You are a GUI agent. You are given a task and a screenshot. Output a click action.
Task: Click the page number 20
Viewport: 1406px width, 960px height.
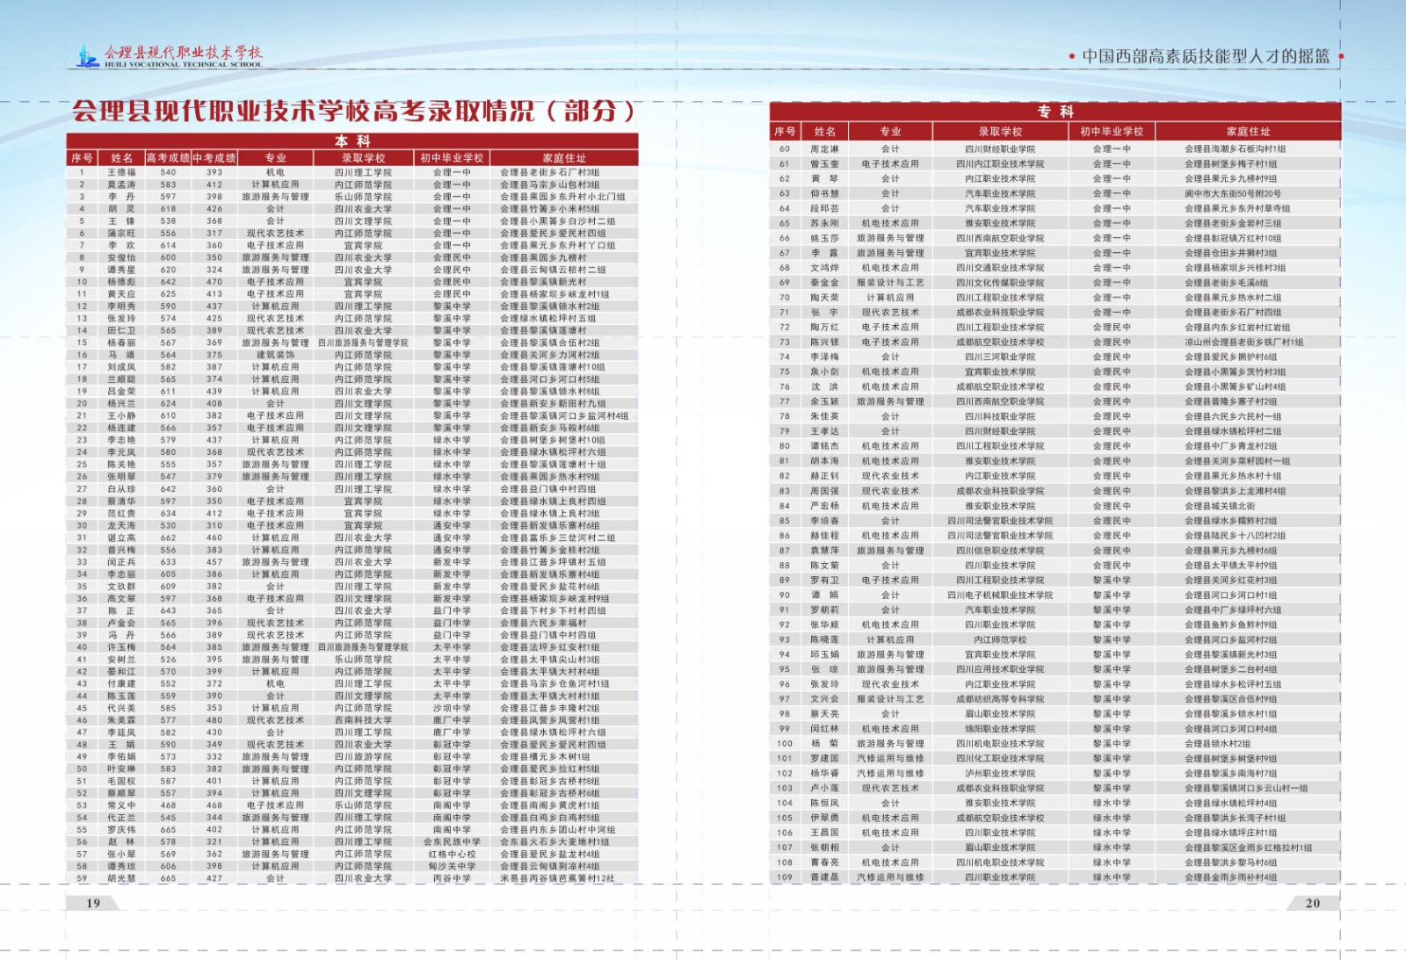click(1313, 903)
